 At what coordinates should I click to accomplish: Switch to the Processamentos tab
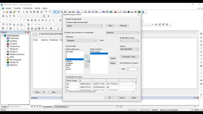tap(61, 106)
